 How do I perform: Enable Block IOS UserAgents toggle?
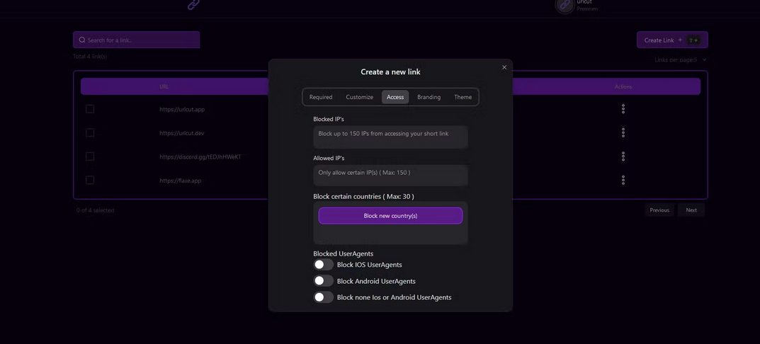(x=323, y=265)
